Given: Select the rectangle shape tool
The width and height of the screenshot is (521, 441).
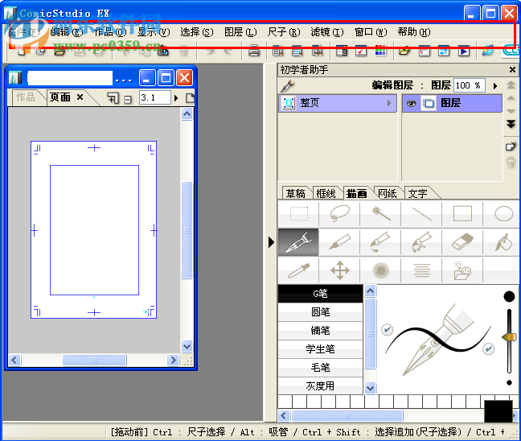Looking at the screenshot, I should pos(462,214).
